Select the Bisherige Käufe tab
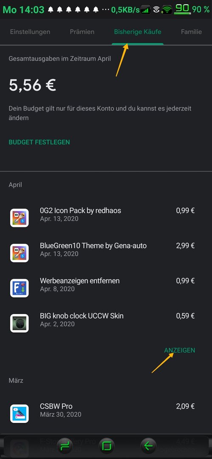212x459 pixels. click(138, 31)
